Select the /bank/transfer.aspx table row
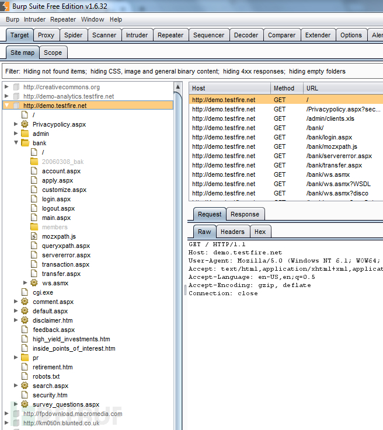383x430 pixels. tap(286, 165)
